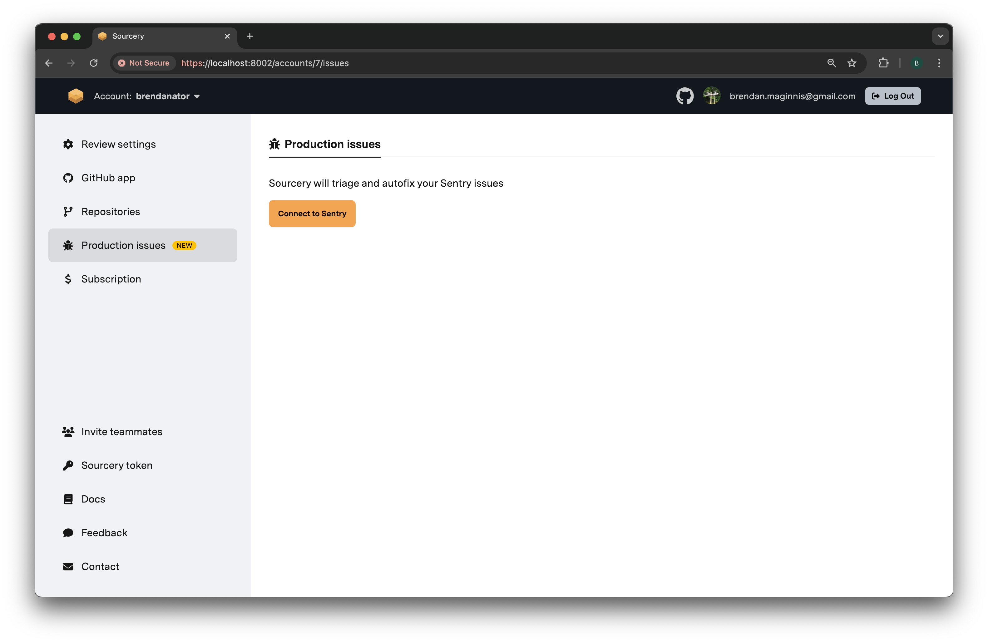Open browser extensions puzzle icon
This screenshot has height=643, width=988.
(x=883, y=63)
